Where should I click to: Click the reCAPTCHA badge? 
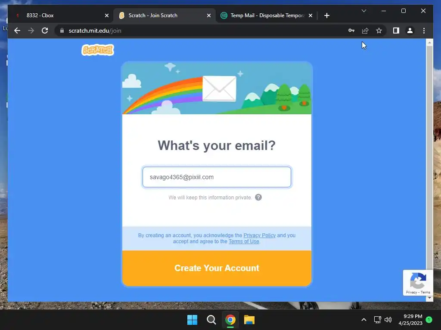pyautogui.click(x=418, y=282)
